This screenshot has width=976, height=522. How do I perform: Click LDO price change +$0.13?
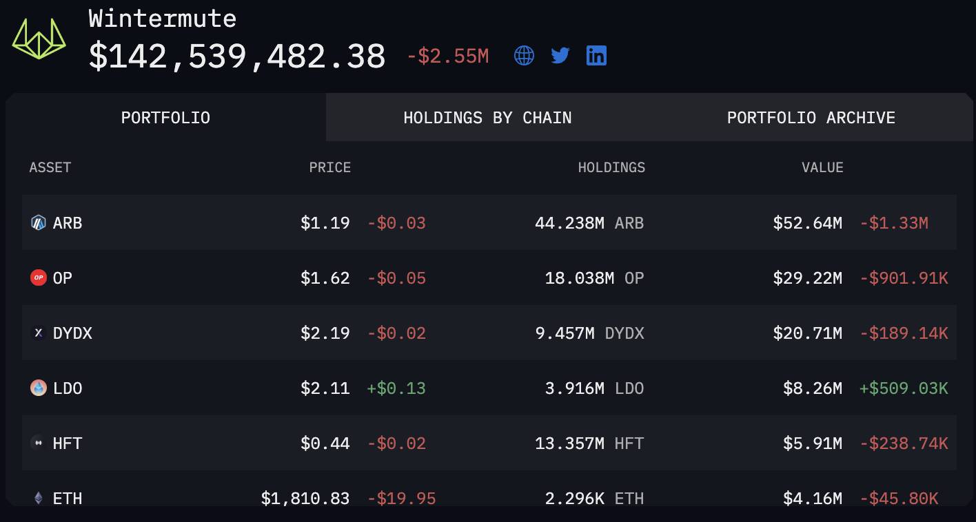pos(396,388)
